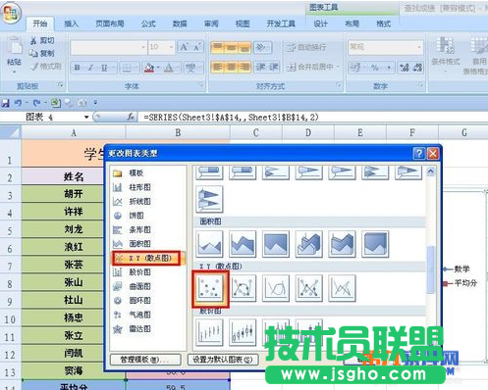Open the 插入 Insert ribbon tab
488x390 pixels.
[x=71, y=24]
